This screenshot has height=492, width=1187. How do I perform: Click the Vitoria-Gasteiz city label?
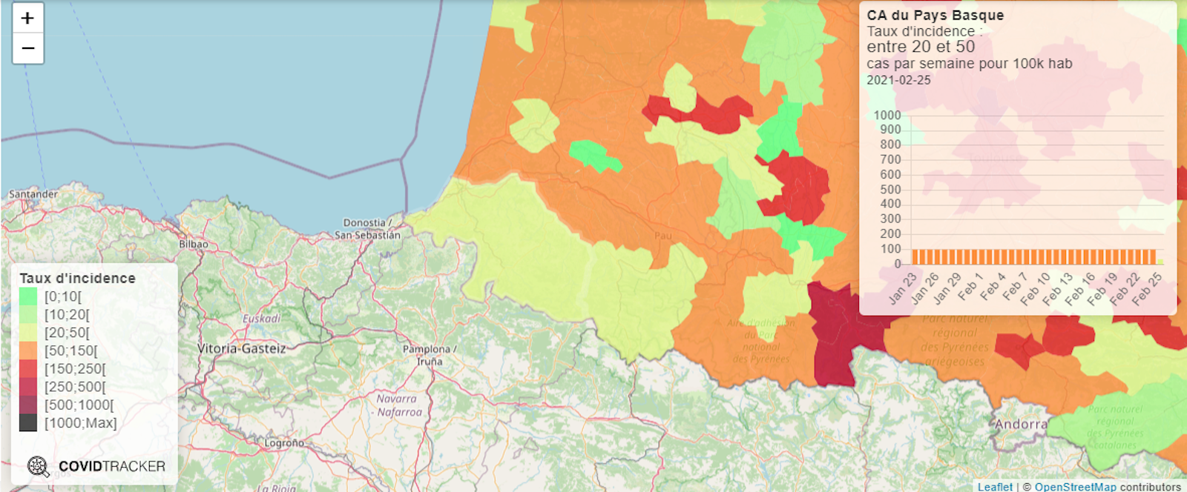[241, 348]
